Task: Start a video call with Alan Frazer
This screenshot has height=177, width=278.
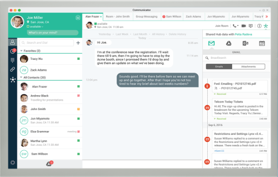Action: click(244, 26)
